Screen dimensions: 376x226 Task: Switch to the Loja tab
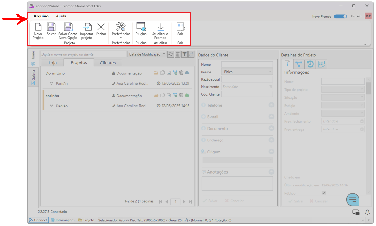52,63
